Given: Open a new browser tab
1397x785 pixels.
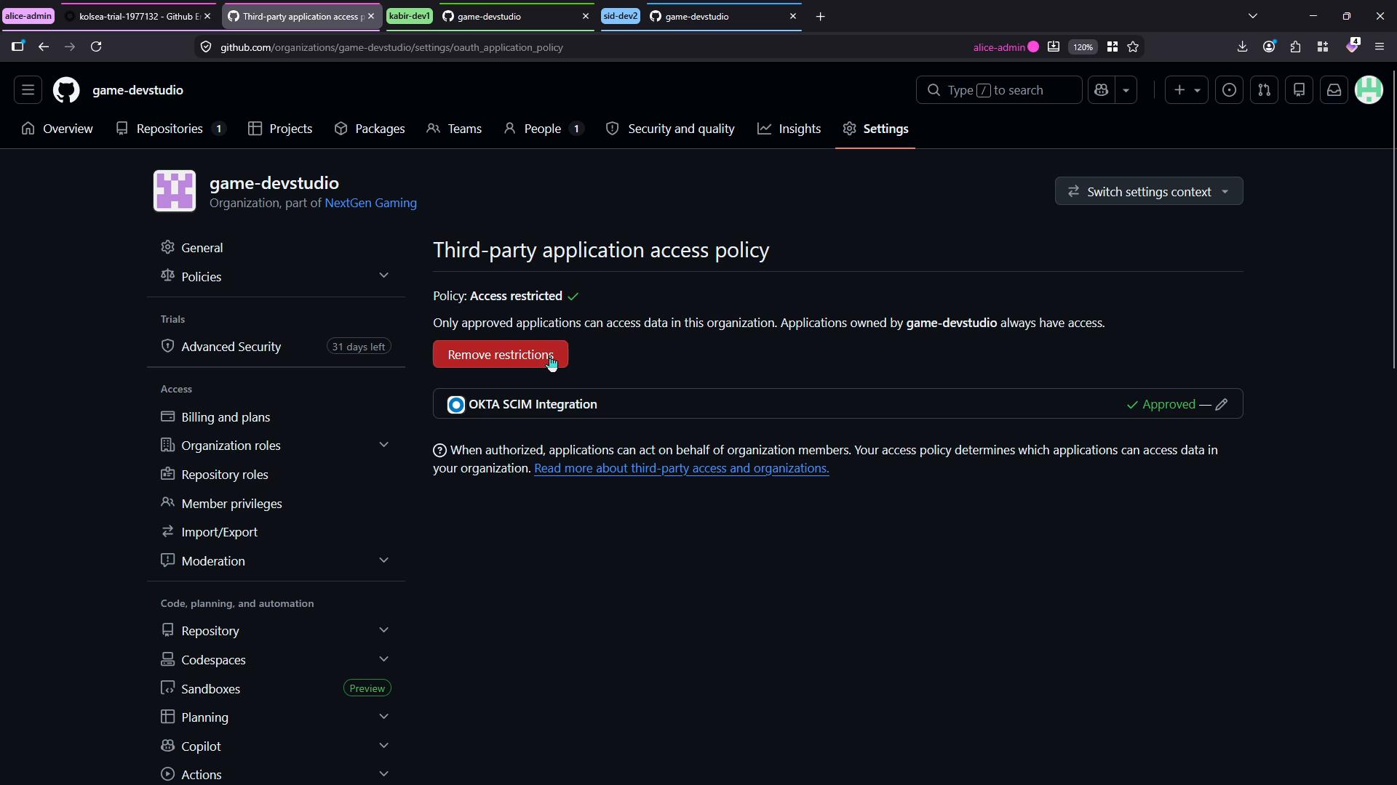Looking at the screenshot, I should (820, 16).
